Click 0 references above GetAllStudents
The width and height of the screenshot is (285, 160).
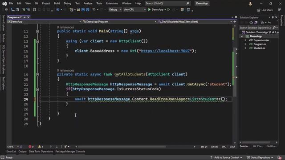[65, 70]
